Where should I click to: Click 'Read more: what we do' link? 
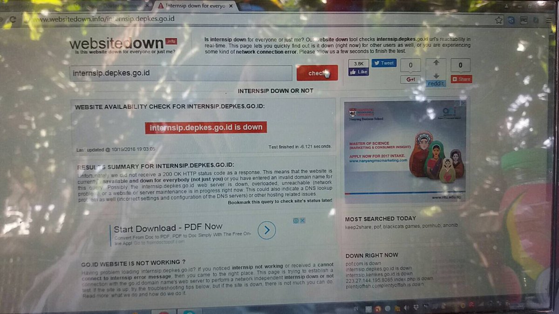click(135, 295)
